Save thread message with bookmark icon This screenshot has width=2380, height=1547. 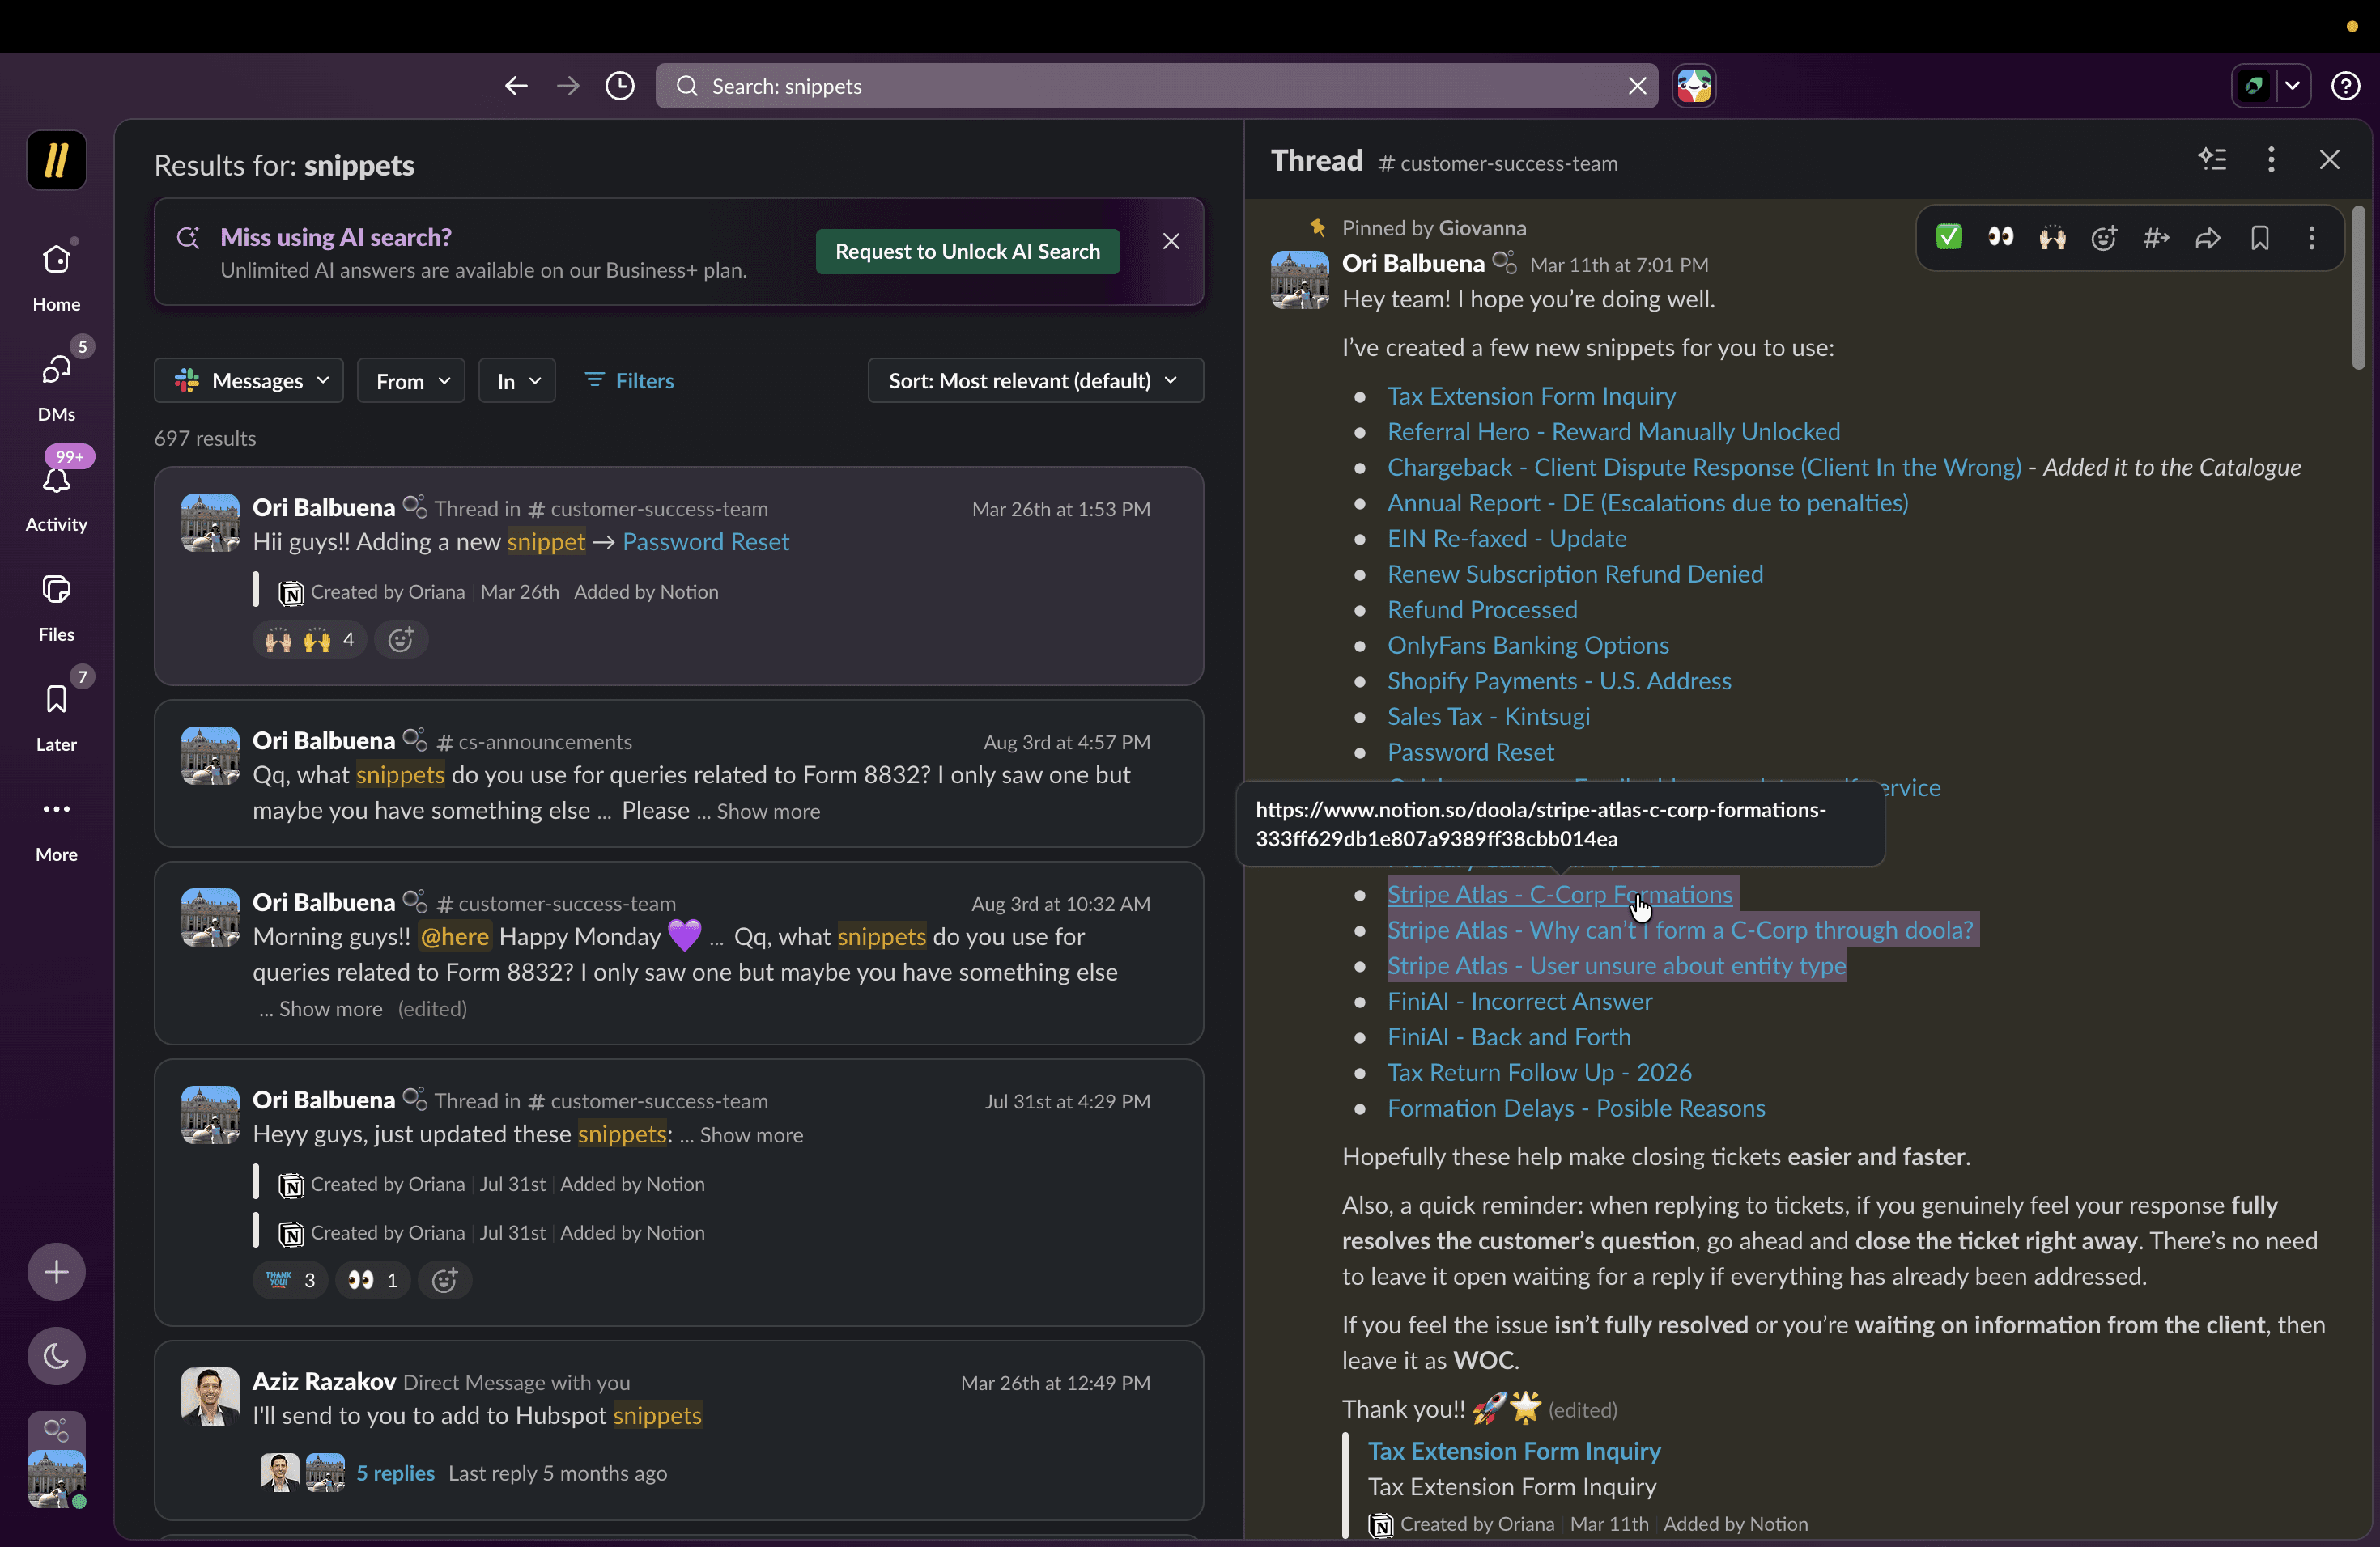[x=2259, y=238]
